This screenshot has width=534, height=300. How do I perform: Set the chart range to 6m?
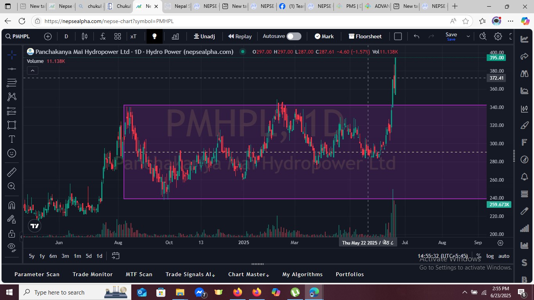(53, 256)
